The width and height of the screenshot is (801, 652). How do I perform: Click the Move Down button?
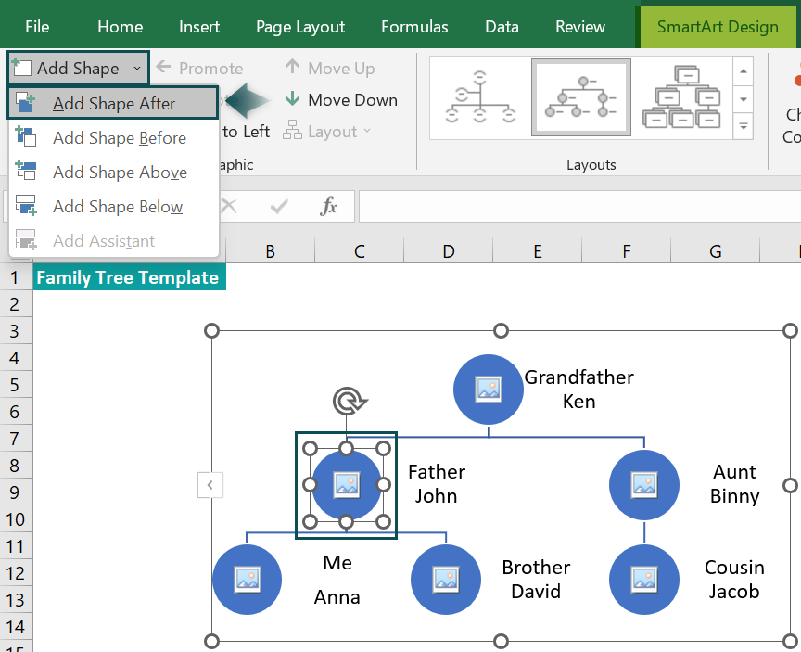[341, 99]
